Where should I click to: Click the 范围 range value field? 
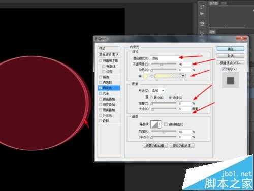tap(185, 132)
